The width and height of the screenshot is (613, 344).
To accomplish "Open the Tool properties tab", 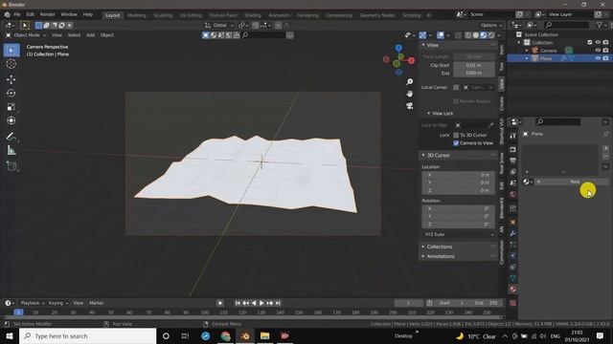I will pyautogui.click(x=513, y=136).
